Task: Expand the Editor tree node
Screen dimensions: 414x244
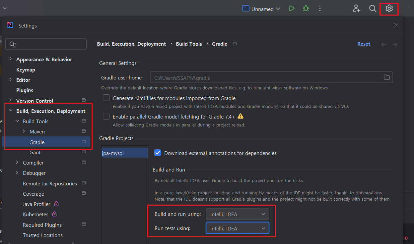Action: 11,79
